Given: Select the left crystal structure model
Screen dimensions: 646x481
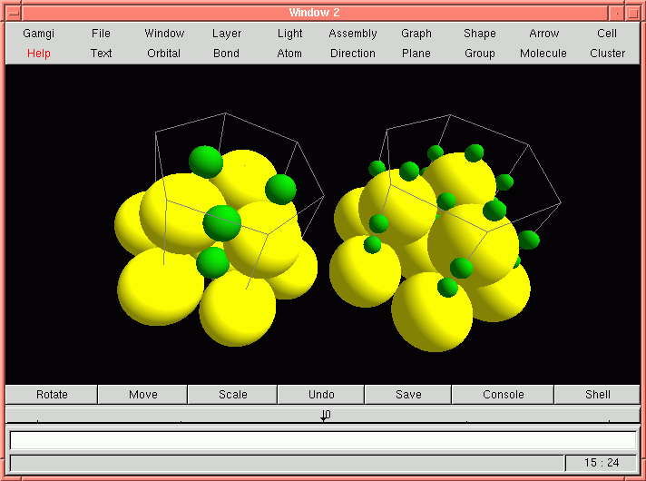Looking at the screenshot, I should click(220, 230).
